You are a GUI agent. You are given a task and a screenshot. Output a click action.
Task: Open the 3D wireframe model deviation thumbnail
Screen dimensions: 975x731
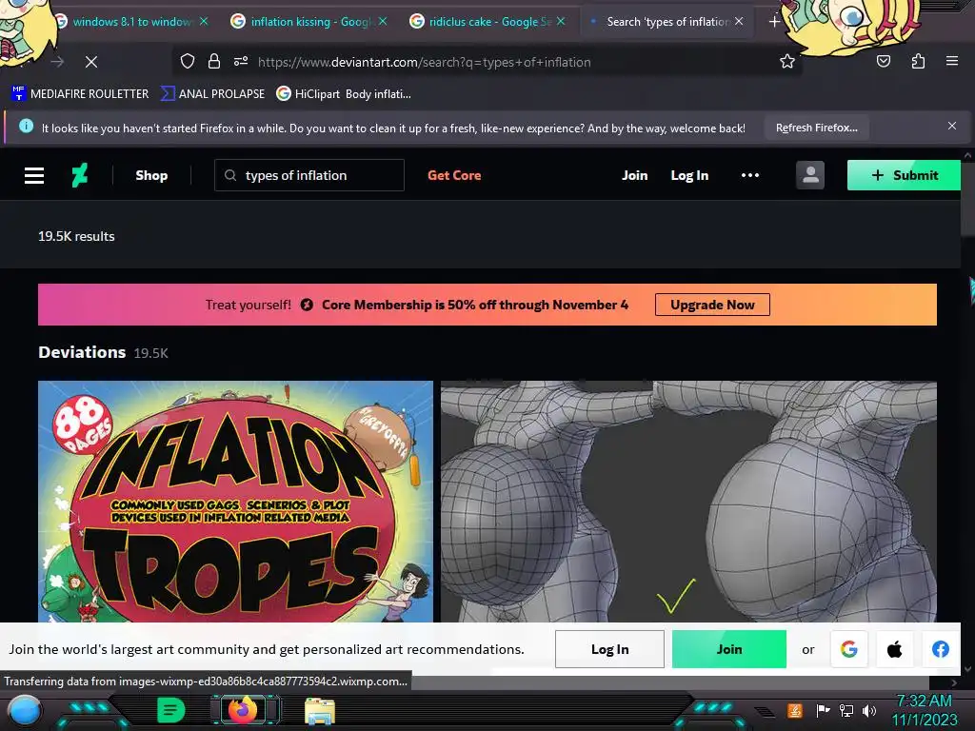(688, 501)
